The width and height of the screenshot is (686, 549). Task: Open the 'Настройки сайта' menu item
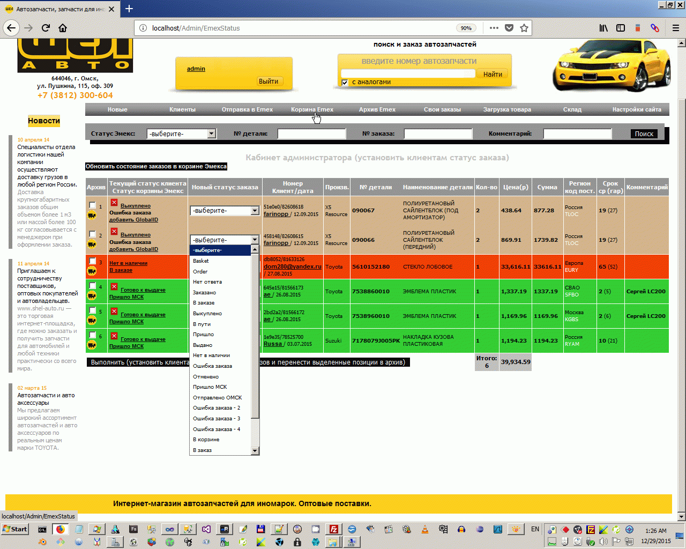(x=637, y=109)
